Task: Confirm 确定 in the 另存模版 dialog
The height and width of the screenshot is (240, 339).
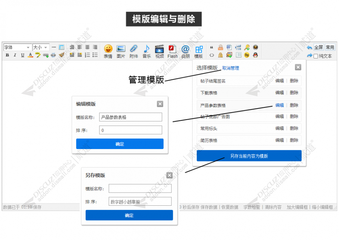Action: coord(129,215)
